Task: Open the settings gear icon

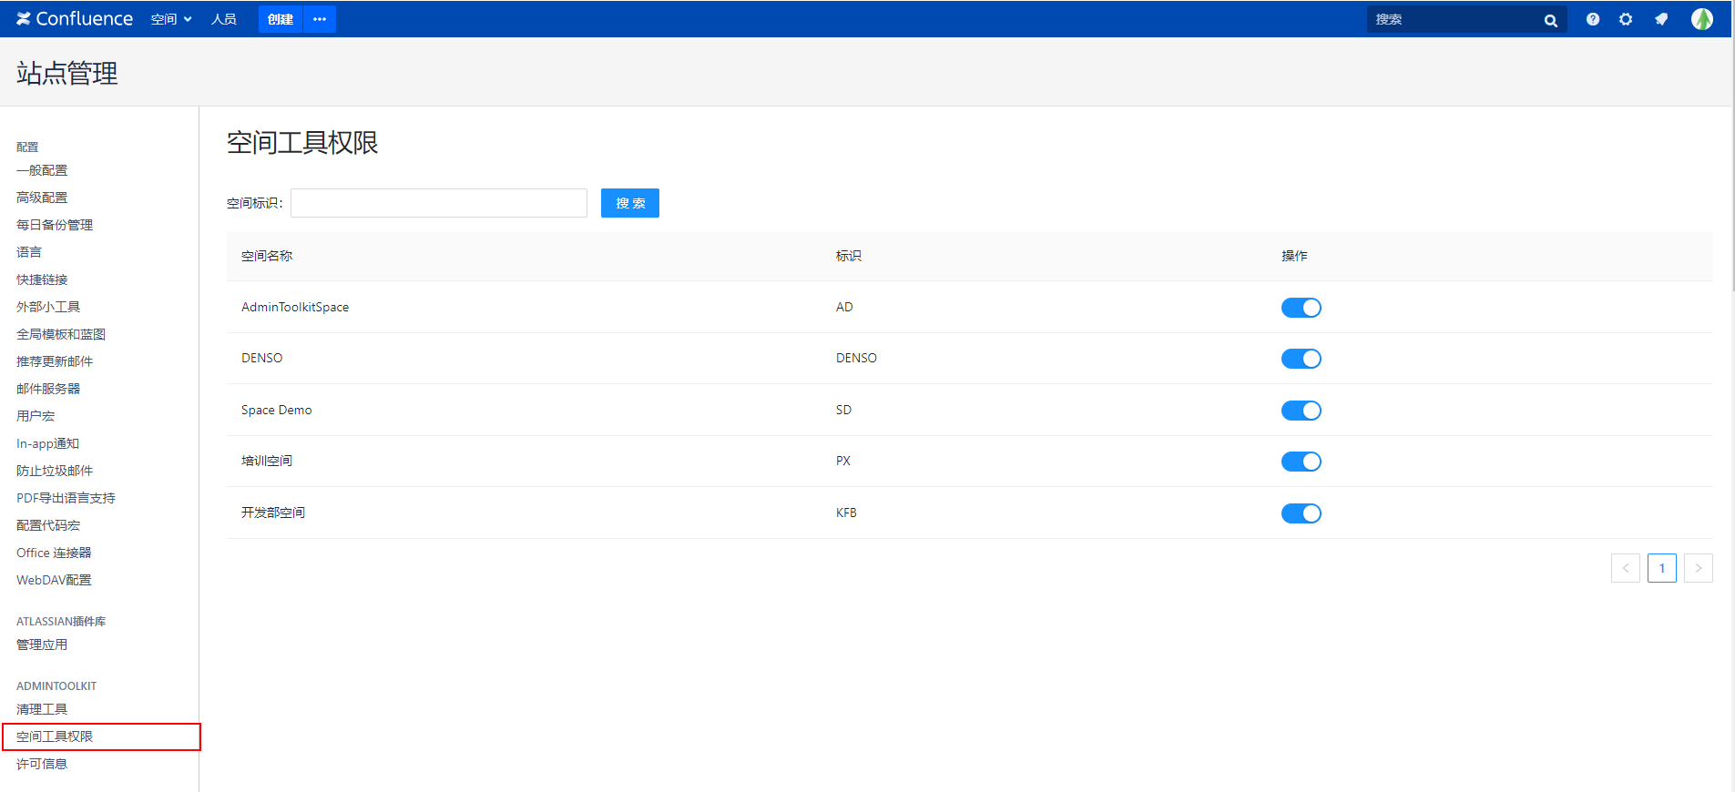Action: coord(1626,19)
